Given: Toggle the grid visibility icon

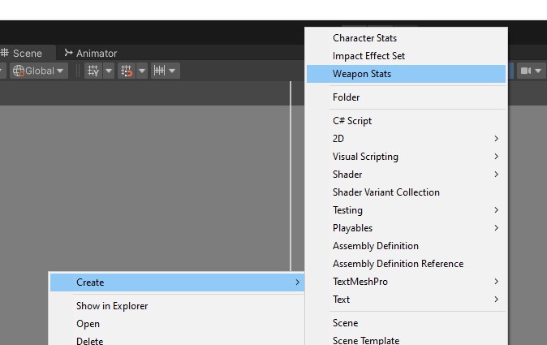Looking at the screenshot, I should click(93, 71).
